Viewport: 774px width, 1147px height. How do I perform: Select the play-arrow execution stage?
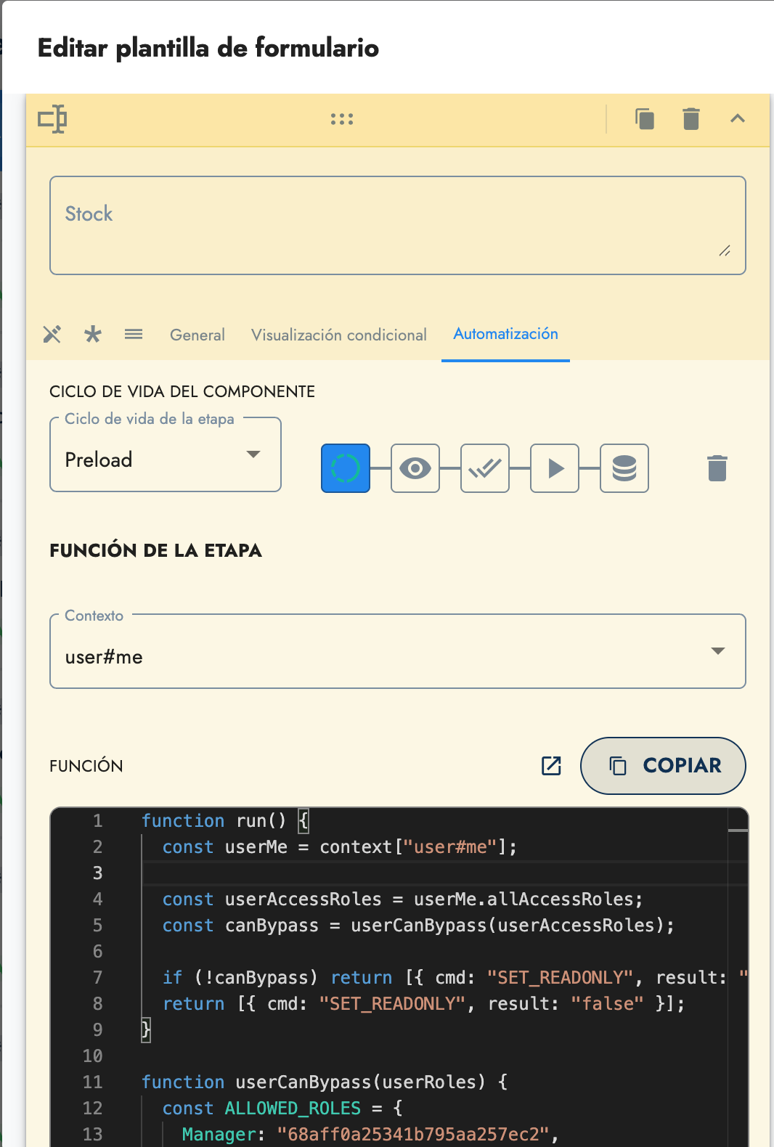(x=555, y=468)
